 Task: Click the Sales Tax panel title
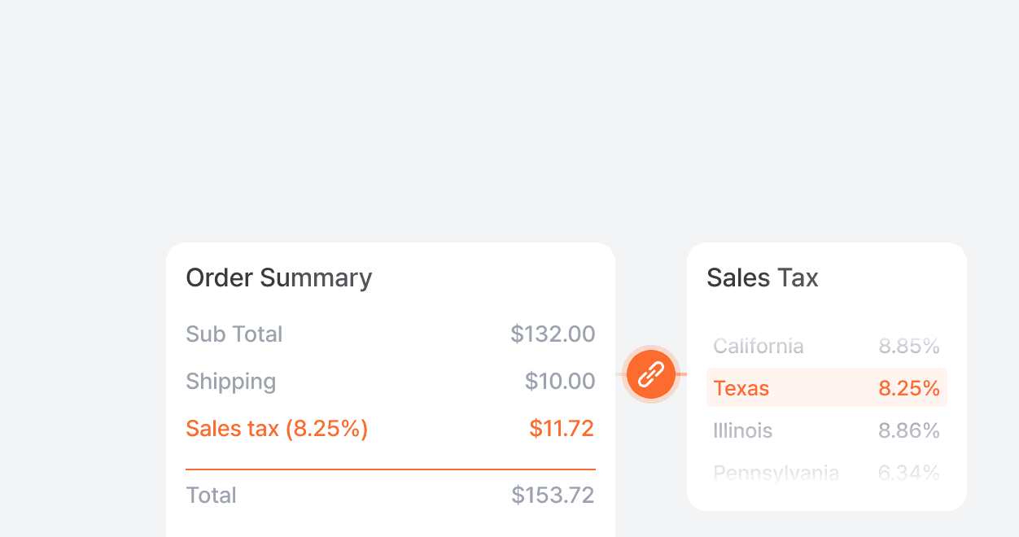(762, 278)
